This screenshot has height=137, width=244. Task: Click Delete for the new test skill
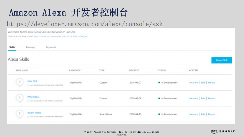pos(211,83)
